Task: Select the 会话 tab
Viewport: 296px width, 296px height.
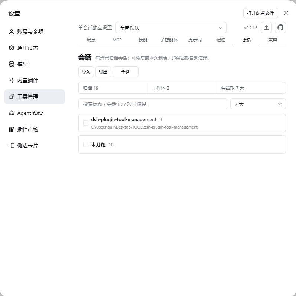Action: (247, 40)
